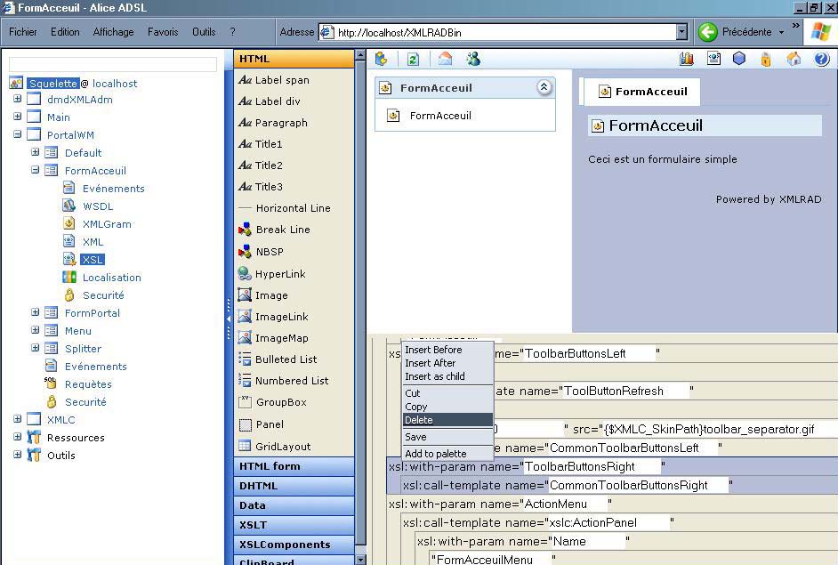
Task: Collapse the PortalWM tree node
Action: [x=17, y=135]
